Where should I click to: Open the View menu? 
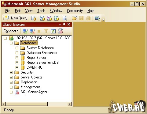[29, 11]
